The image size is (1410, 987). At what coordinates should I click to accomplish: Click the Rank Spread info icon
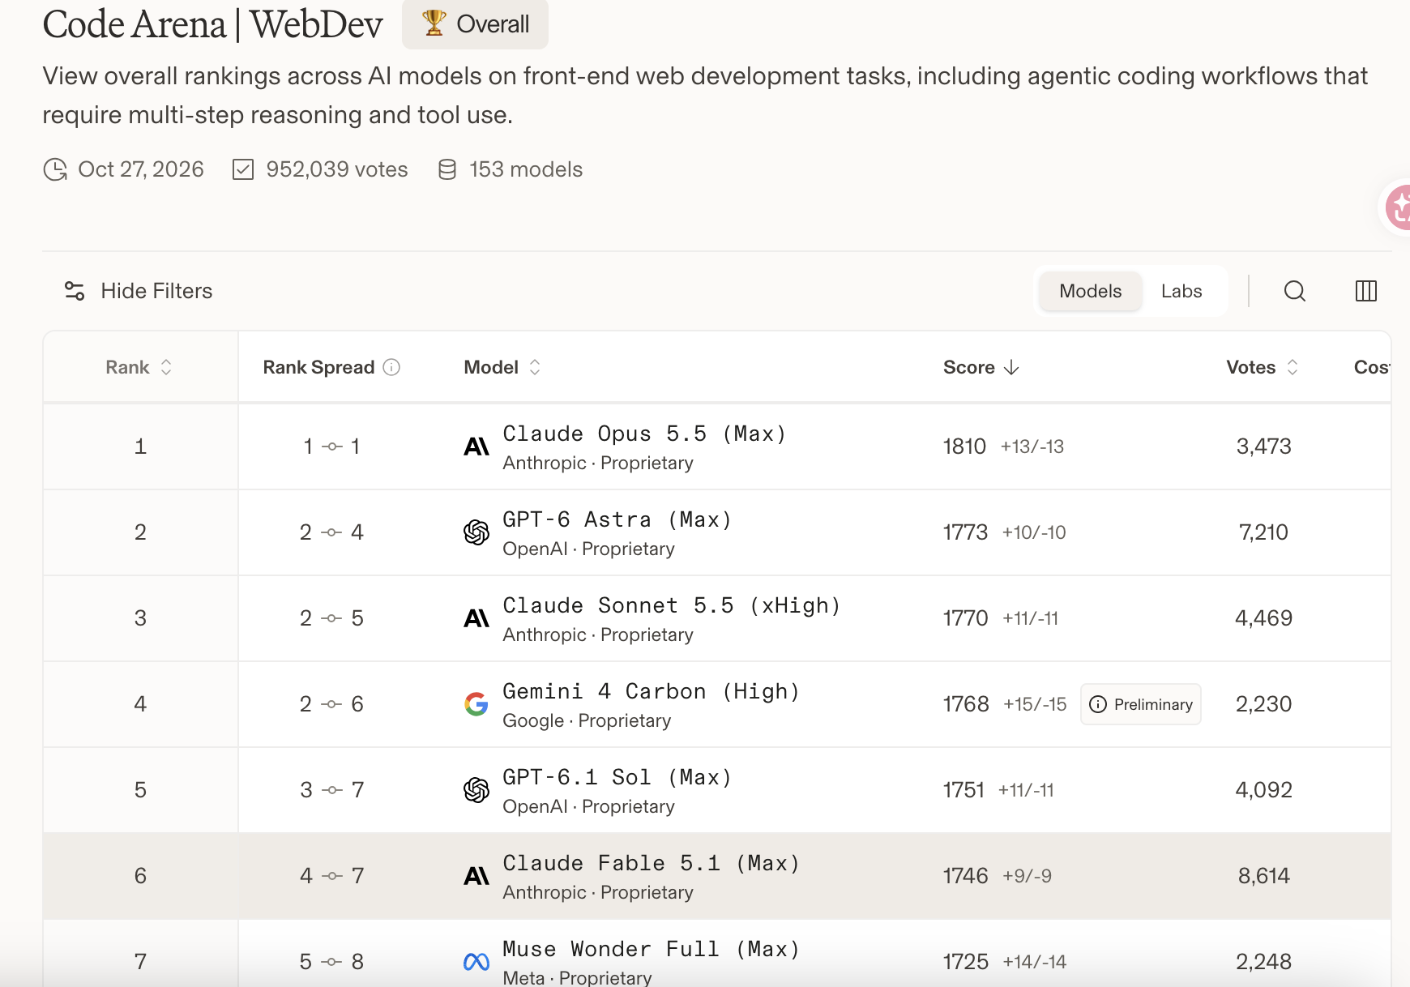[x=391, y=367]
